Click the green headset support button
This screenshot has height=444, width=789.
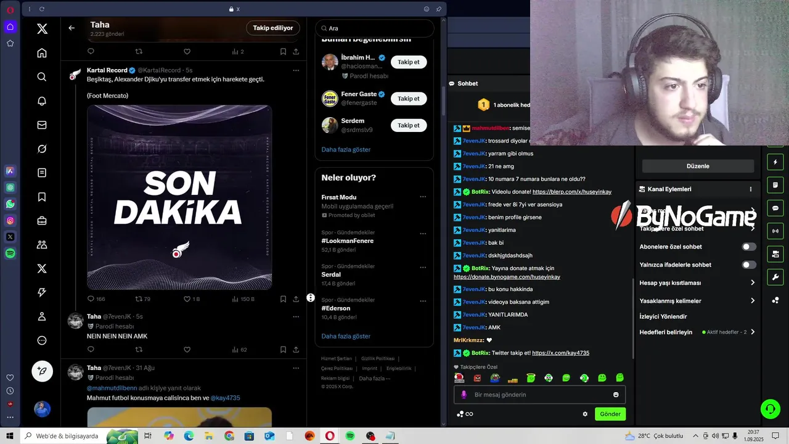pos(769,408)
